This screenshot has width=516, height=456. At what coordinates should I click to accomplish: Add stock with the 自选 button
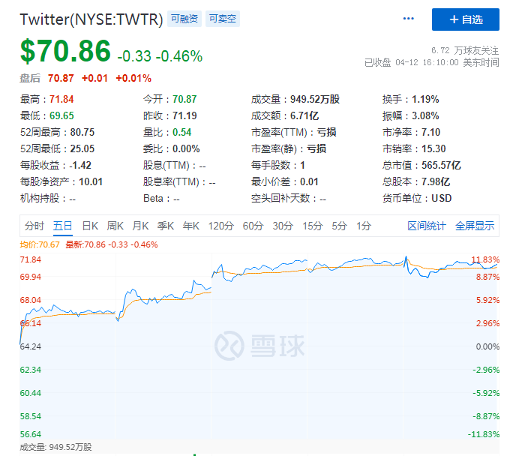point(465,19)
